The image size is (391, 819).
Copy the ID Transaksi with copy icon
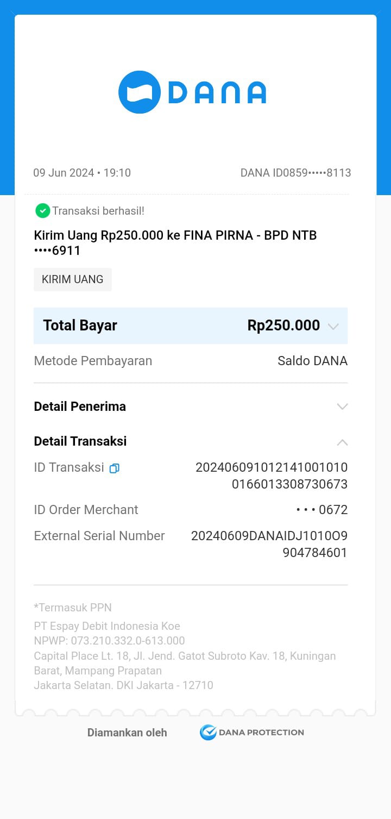114,468
